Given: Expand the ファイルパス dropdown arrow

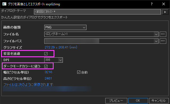Looking at the screenshot, I should (156, 41).
